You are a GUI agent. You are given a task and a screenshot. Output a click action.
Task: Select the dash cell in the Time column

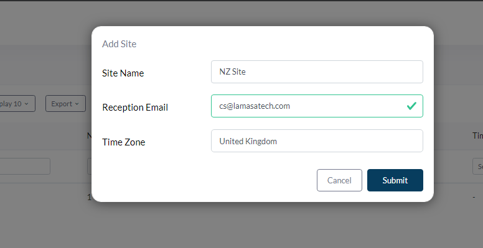(474, 197)
